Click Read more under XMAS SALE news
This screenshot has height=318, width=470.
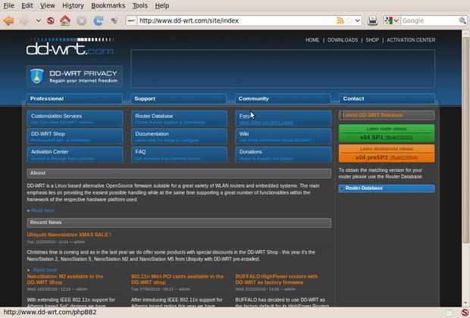click(x=45, y=270)
